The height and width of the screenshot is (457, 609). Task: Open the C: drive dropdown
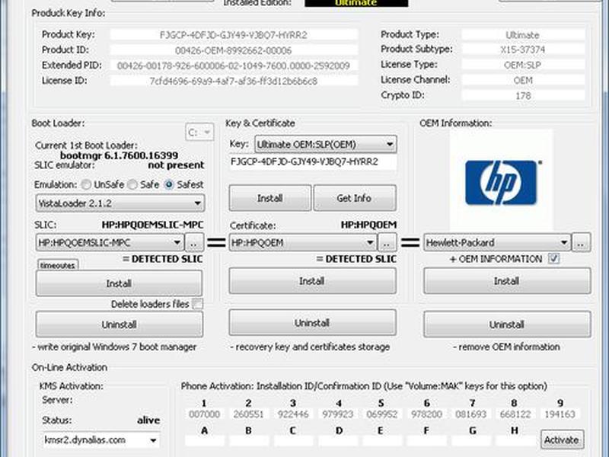pos(199,133)
